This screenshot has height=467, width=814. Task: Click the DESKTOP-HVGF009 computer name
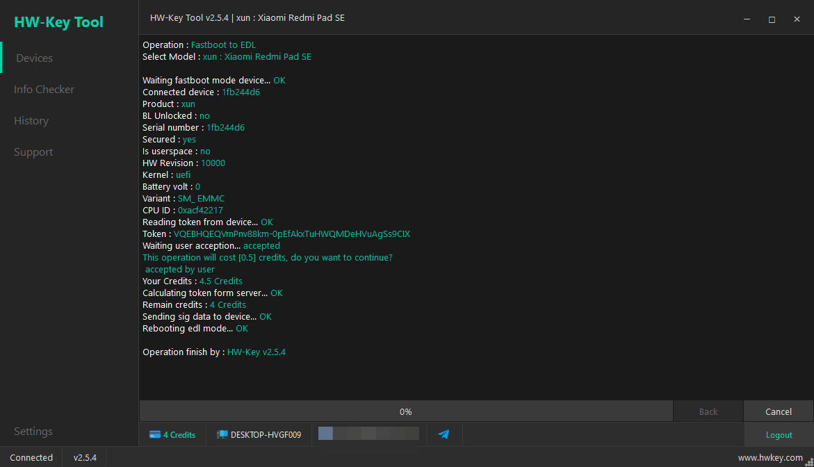266,435
